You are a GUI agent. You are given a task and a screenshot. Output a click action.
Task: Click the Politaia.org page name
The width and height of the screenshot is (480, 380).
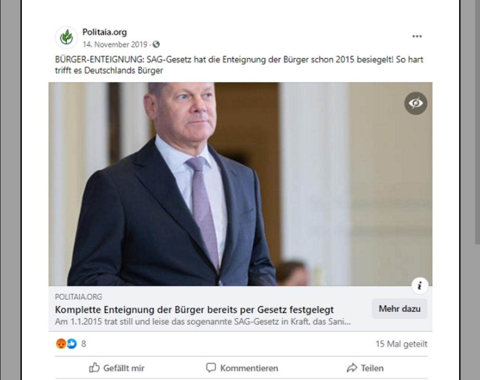[x=104, y=32]
